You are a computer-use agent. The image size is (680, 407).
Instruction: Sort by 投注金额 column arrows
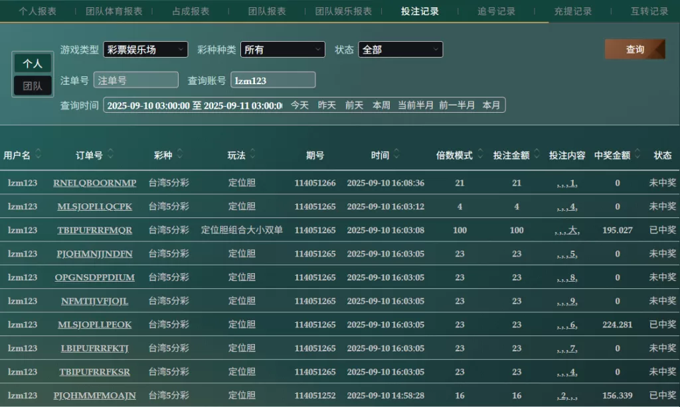click(x=537, y=154)
